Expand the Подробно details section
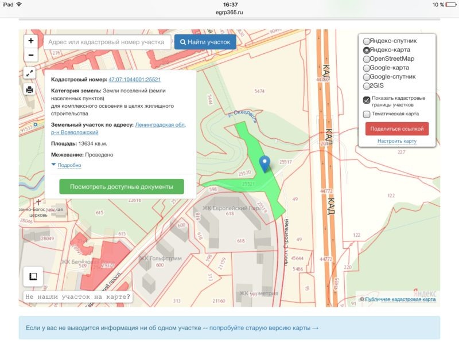Viewport: 459px width, 344px height. click(69, 165)
